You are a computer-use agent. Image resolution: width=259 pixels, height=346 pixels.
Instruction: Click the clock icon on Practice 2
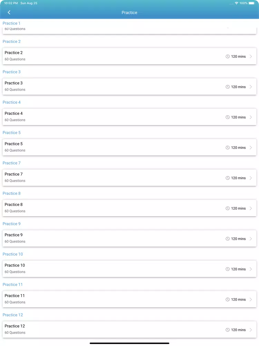228,56
